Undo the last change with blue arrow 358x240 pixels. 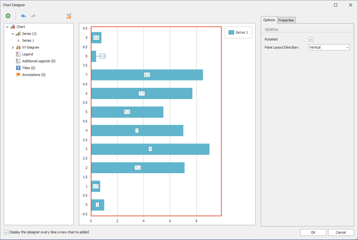tap(24, 16)
